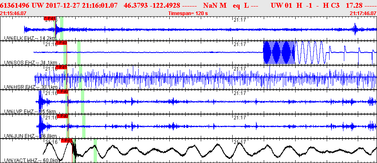
Task: Click the second green S-window bar on HSR trace
Action: 81,77
